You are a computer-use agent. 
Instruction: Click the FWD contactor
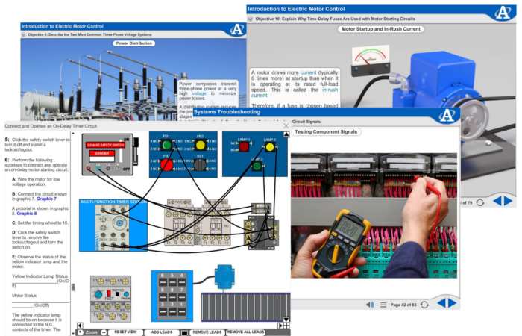point(180,223)
